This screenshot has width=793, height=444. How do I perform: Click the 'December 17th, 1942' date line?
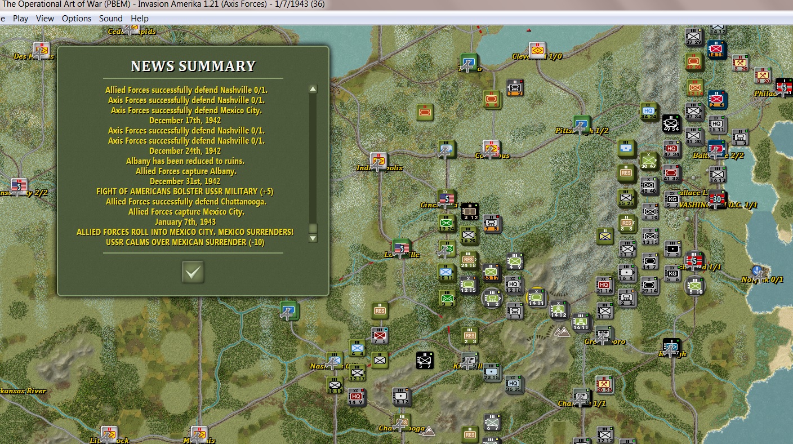(x=185, y=121)
